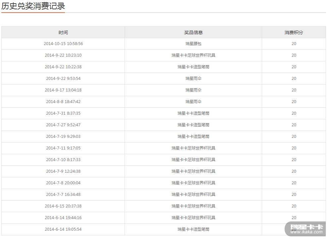Click the 消费积分 column header
Viewport: 329px width, 239px height.
(x=294, y=32)
